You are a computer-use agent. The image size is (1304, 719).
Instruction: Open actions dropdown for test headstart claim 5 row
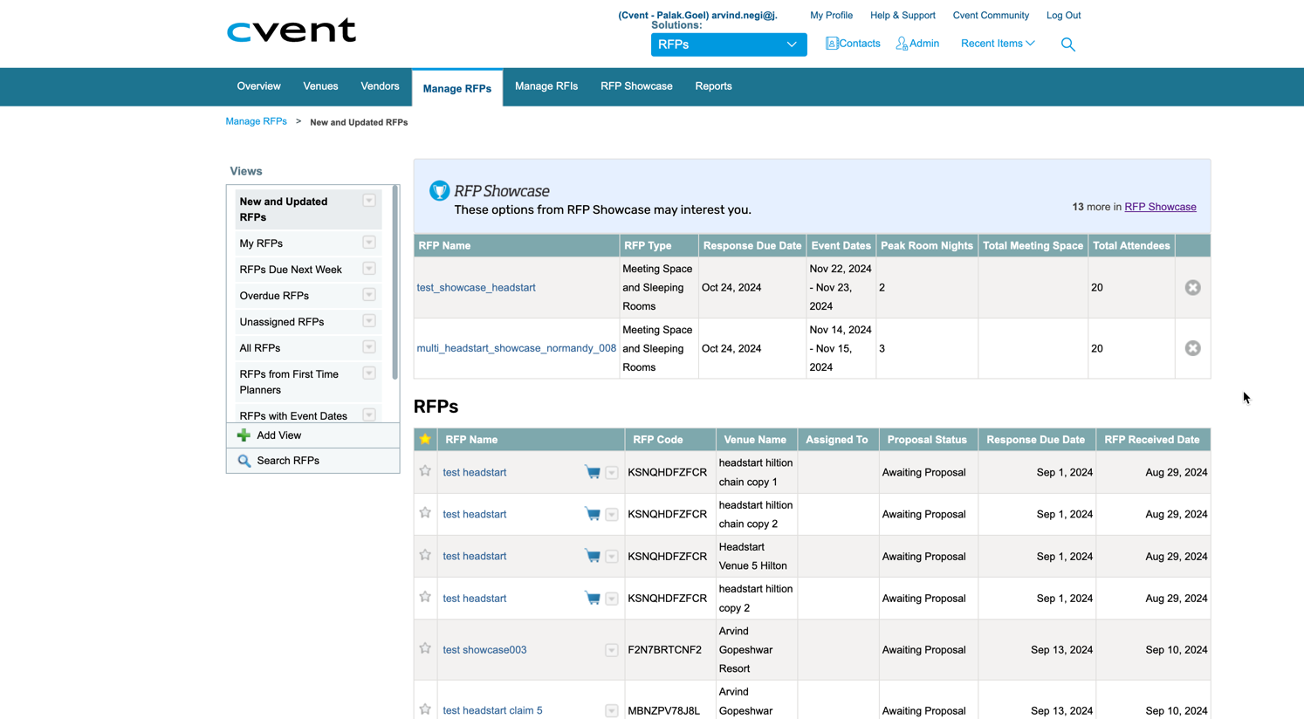[x=612, y=711]
